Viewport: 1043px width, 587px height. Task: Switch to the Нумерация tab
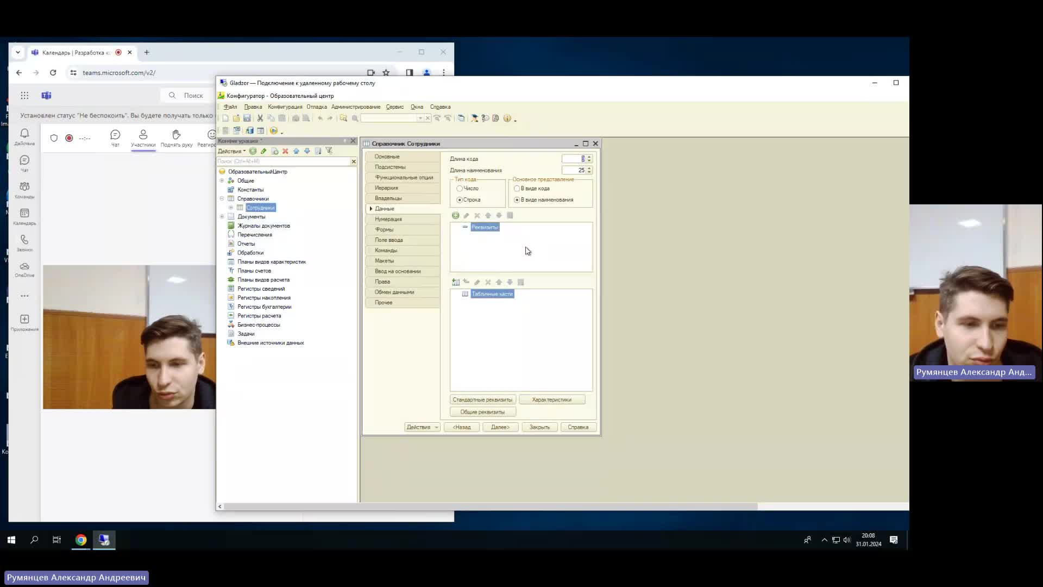pos(403,219)
